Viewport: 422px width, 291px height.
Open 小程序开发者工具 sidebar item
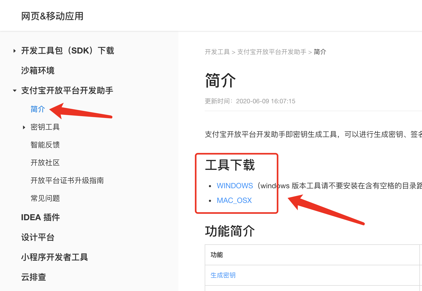coord(55,257)
